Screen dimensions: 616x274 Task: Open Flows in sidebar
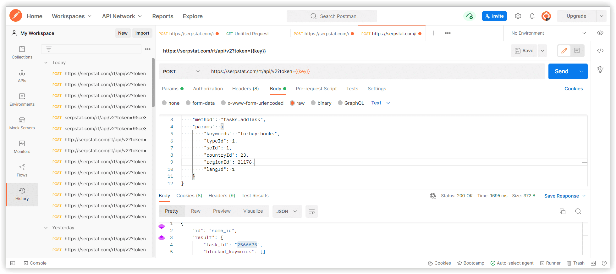point(22,171)
